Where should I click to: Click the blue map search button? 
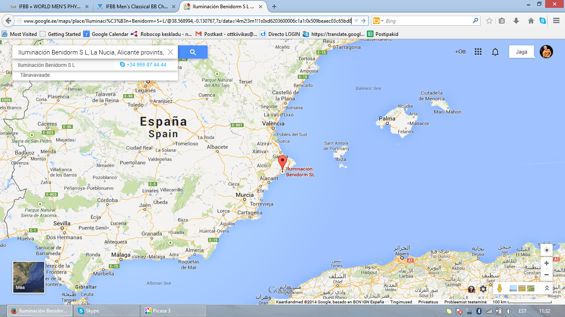(x=193, y=52)
